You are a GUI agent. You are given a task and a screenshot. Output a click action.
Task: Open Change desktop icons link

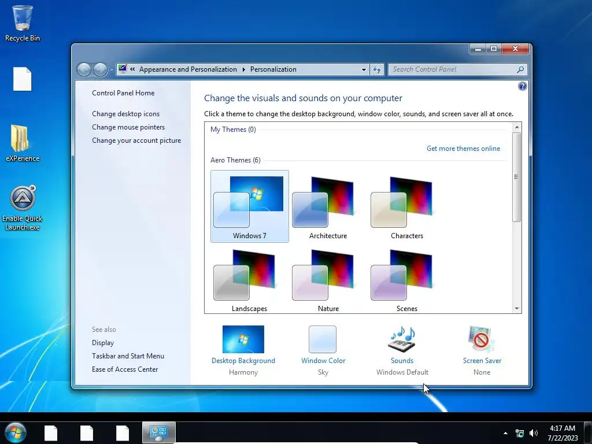(125, 114)
